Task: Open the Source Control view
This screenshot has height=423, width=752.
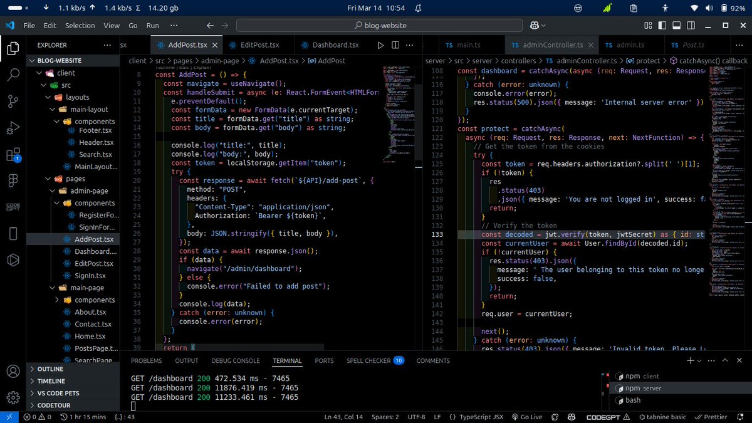Action: (13, 102)
